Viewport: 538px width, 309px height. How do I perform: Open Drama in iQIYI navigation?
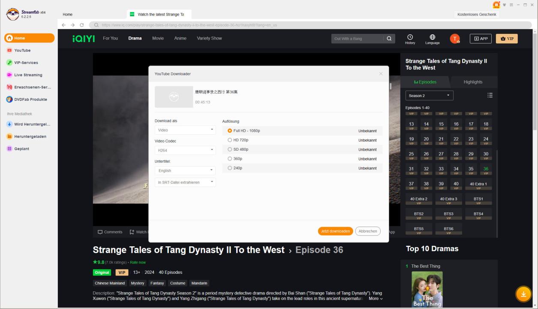135,38
